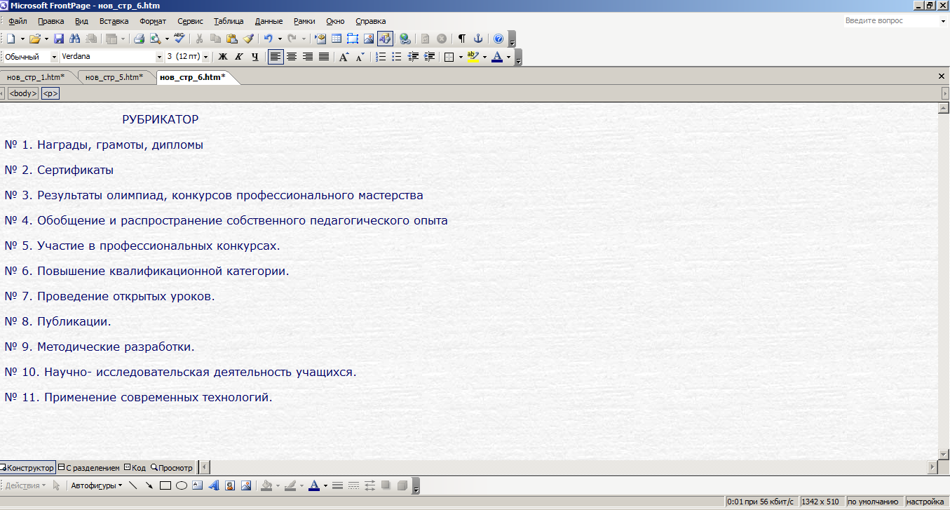This screenshot has width=950, height=510.
Task: Switch to Код view
Action: [135, 467]
